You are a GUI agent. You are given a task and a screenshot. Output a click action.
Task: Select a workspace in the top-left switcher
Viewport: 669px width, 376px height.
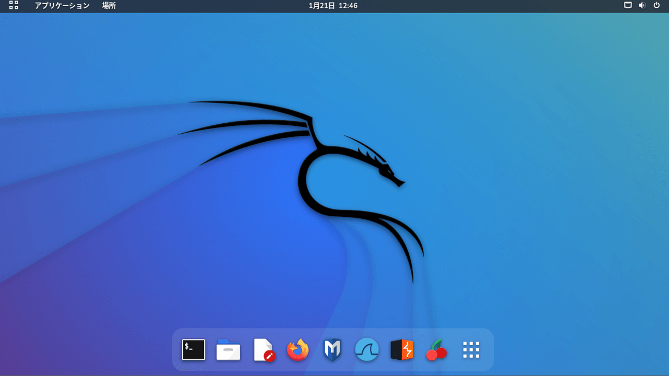pyautogui.click(x=13, y=6)
